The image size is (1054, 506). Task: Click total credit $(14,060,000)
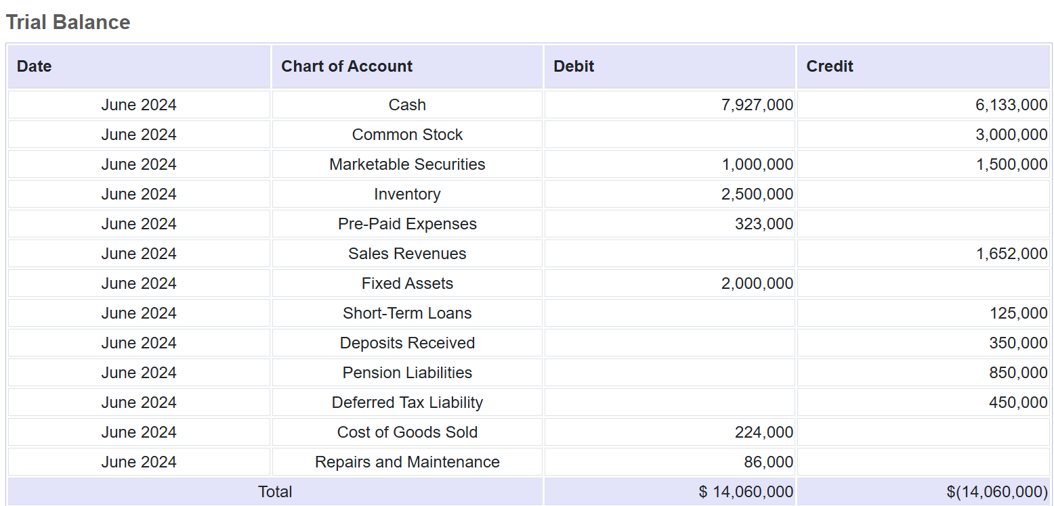pyautogui.click(x=997, y=492)
